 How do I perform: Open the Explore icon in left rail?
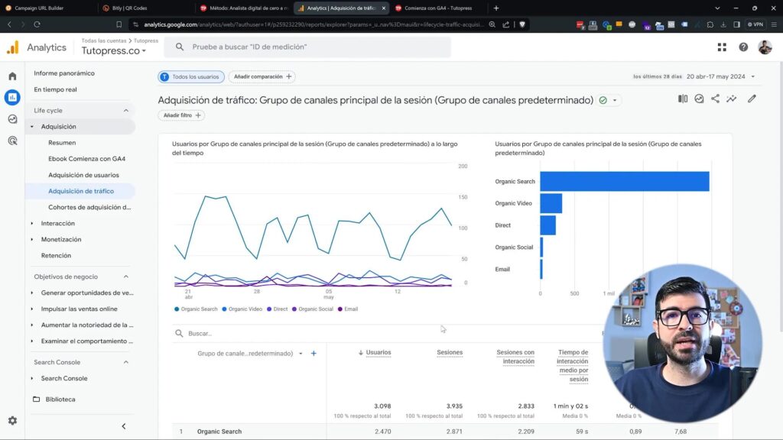tap(12, 118)
